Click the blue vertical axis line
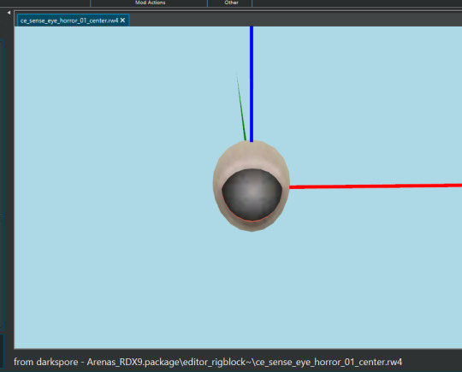Image resolution: width=462 pixels, height=372 pixels. (x=252, y=84)
